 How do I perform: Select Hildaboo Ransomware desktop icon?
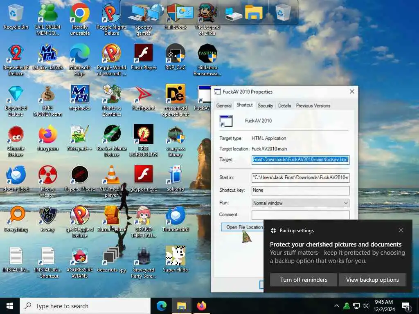207,61
